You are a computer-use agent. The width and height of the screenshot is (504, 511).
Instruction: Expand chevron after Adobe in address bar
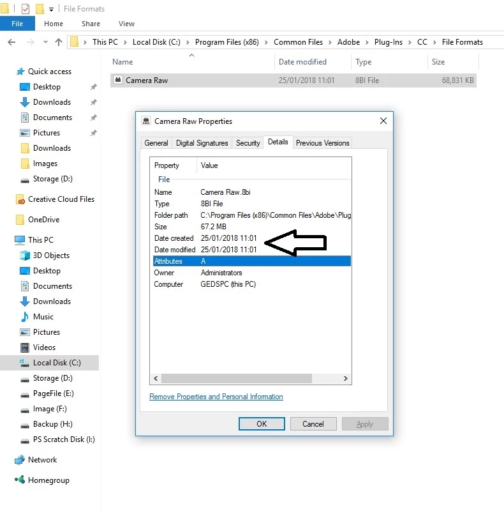pyautogui.click(x=367, y=42)
